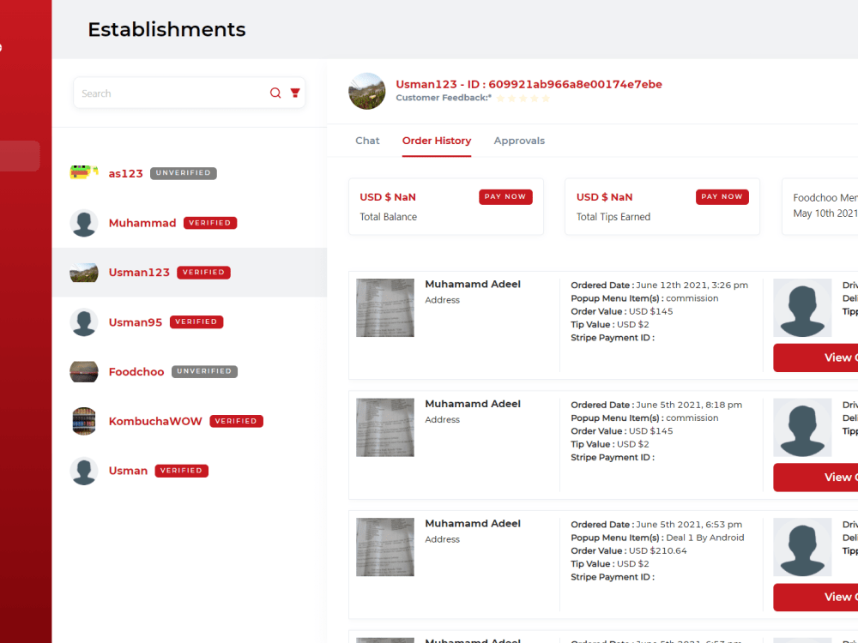
Task: Click Usman123 profile picture in header
Action: coord(367,92)
